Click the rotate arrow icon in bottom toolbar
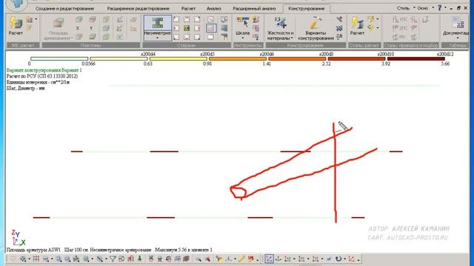Screen dimensions: 474x266 click(x=338, y=259)
